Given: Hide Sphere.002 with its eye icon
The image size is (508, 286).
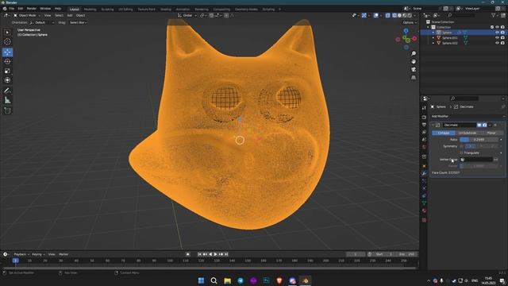Looking at the screenshot, I should [497, 43].
